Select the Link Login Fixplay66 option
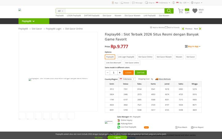 pos(126,57)
